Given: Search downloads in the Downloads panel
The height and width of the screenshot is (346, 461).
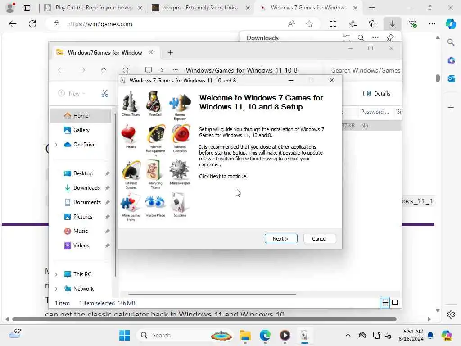Looking at the screenshot, I should click(x=361, y=38).
